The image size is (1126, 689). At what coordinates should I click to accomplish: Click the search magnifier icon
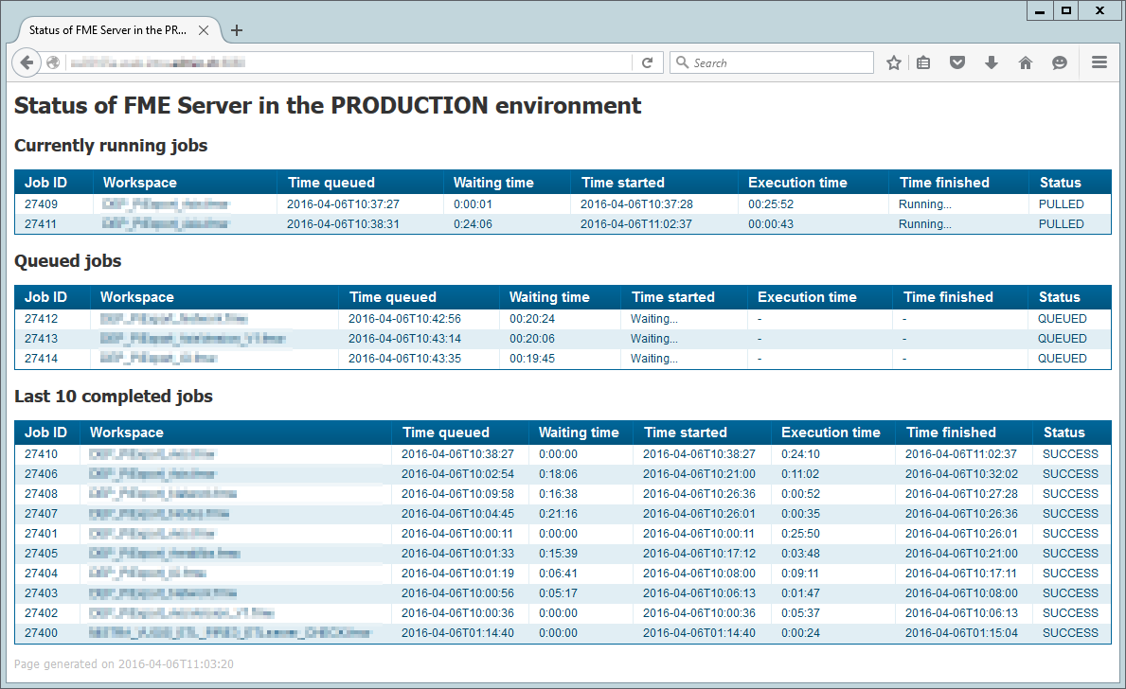click(x=682, y=62)
